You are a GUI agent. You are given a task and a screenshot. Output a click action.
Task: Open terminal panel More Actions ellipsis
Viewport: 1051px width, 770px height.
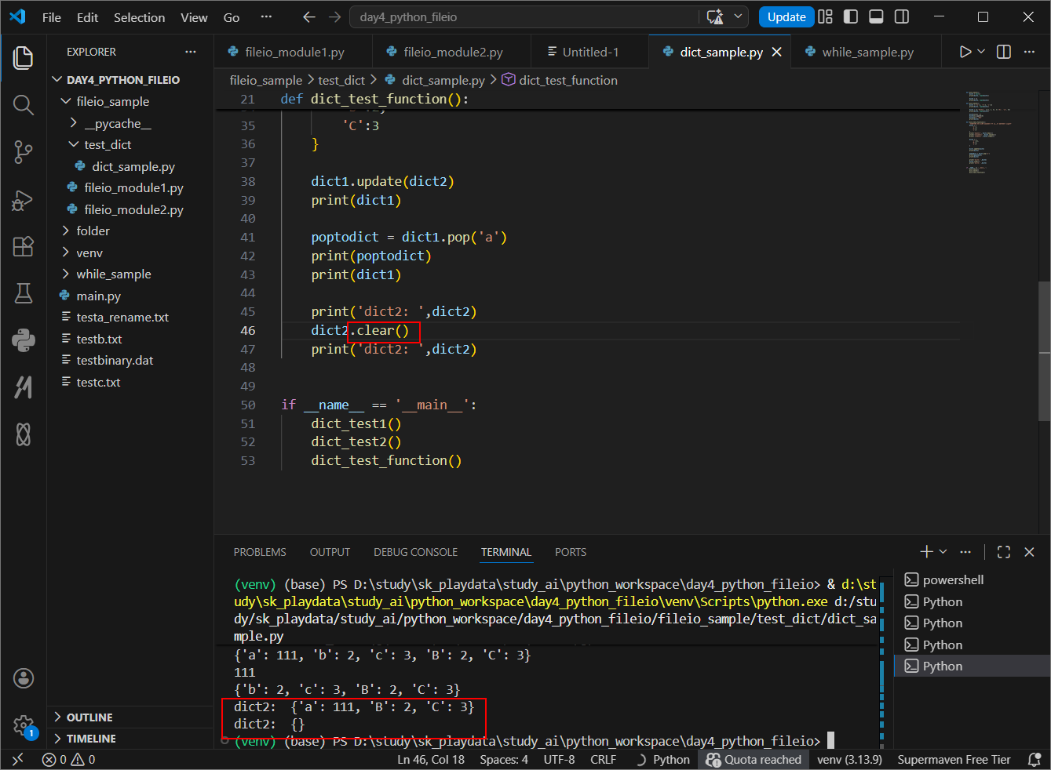(965, 552)
